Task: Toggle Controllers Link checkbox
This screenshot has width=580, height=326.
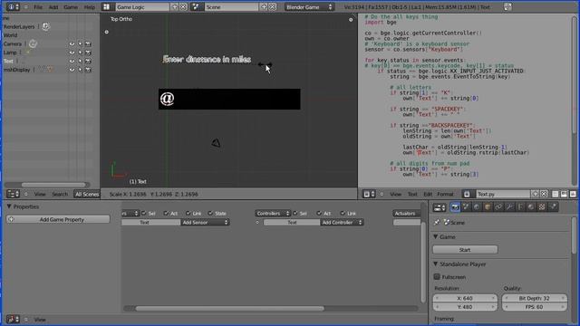Action: pyautogui.click(x=343, y=214)
